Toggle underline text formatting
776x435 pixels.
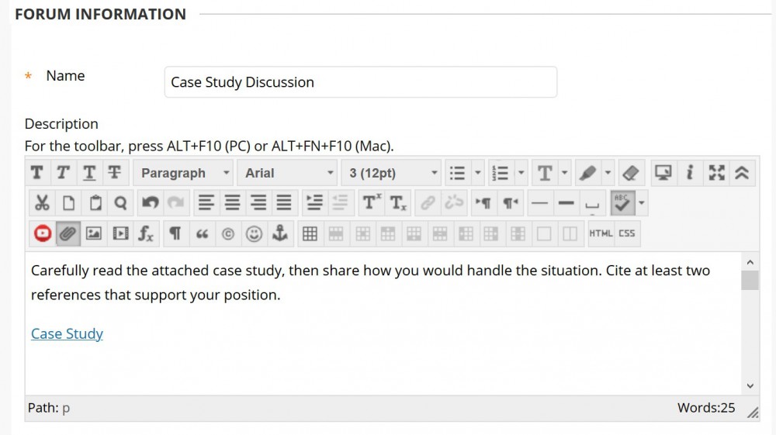coord(89,173)
